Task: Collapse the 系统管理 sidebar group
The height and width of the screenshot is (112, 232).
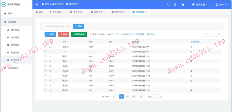Action: (16, 22)
